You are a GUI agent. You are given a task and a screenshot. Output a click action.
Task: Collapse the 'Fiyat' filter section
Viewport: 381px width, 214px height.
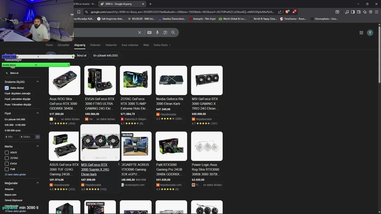tap(38, 113)
